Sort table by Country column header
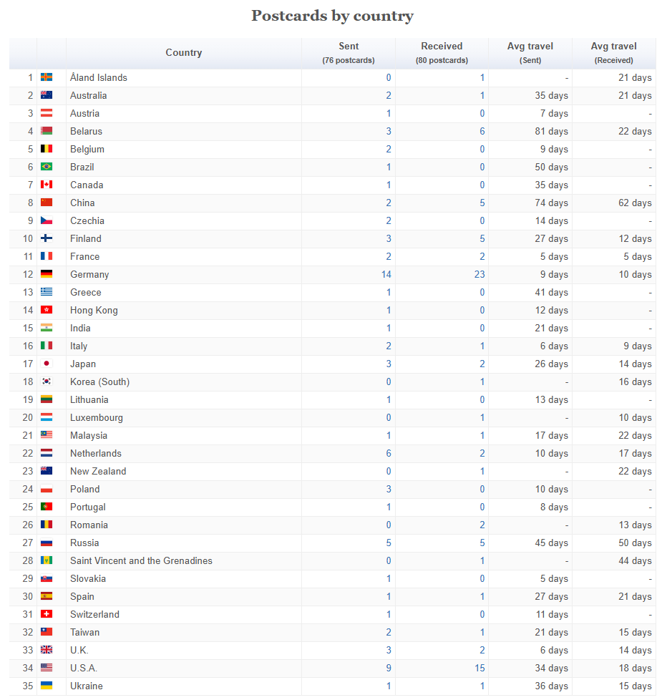This screenshot has width=662, height=700. point(183,52)
